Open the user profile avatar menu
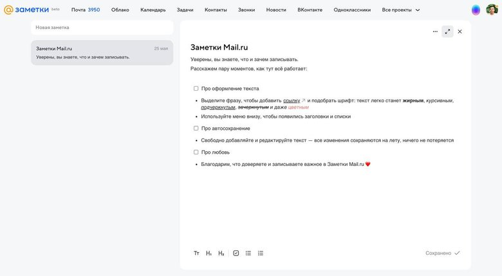This screenshot has height=276, width=502. click(492, 10)
